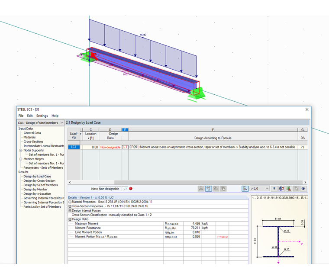Click the 0.343 load label in the model view
Screen dimensions: 329x280
coord(143,35)
